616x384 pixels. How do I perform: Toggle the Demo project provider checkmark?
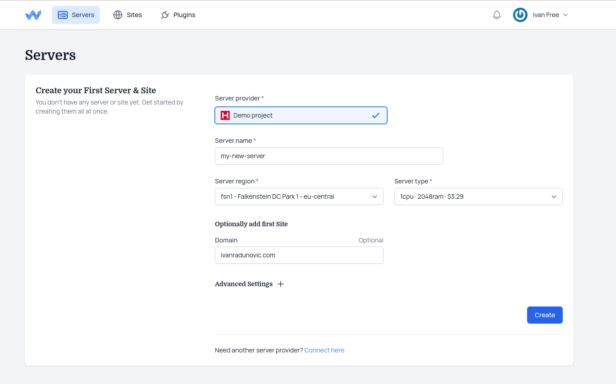(376, 115)
